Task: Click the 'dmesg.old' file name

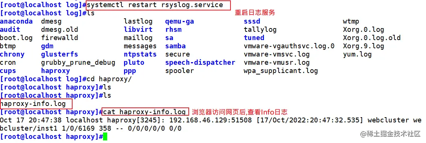Action: pos(59,30)
